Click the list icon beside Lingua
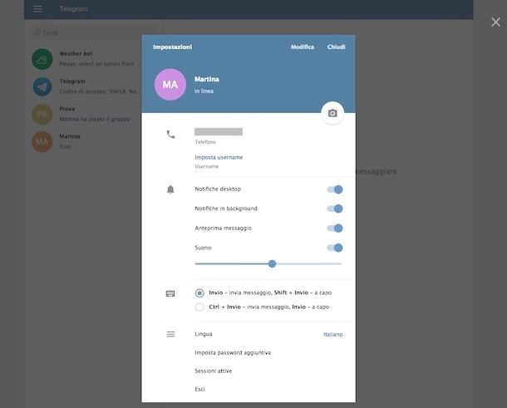This screenshot has width=507, height=408. (x=170, y=334)
